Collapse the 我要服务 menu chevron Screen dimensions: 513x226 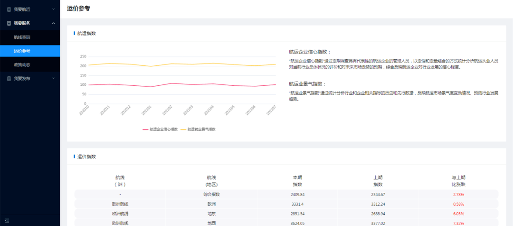click(x=53, y=23)
